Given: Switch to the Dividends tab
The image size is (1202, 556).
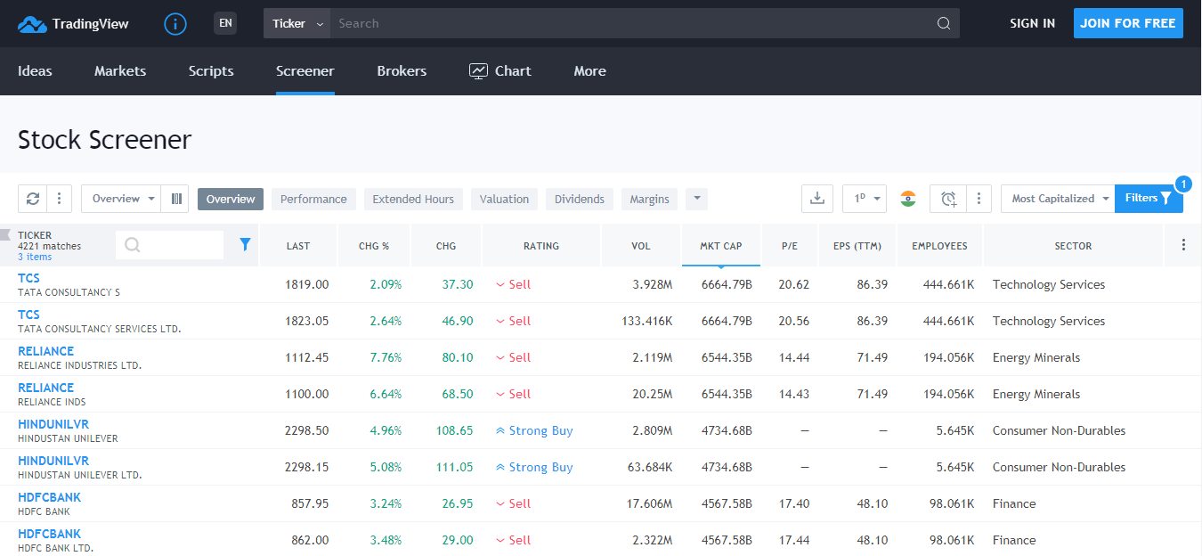Looking at the screenshot, I should click(x=580, y=199).
